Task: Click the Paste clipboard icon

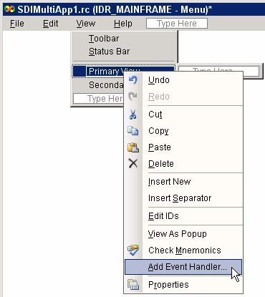Action: click(133, 147)
